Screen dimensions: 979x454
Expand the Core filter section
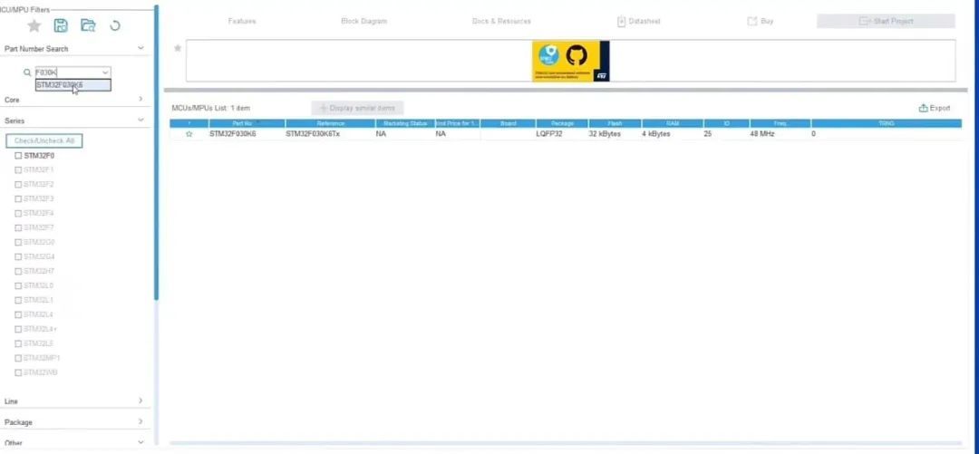(x=141, y=100)
